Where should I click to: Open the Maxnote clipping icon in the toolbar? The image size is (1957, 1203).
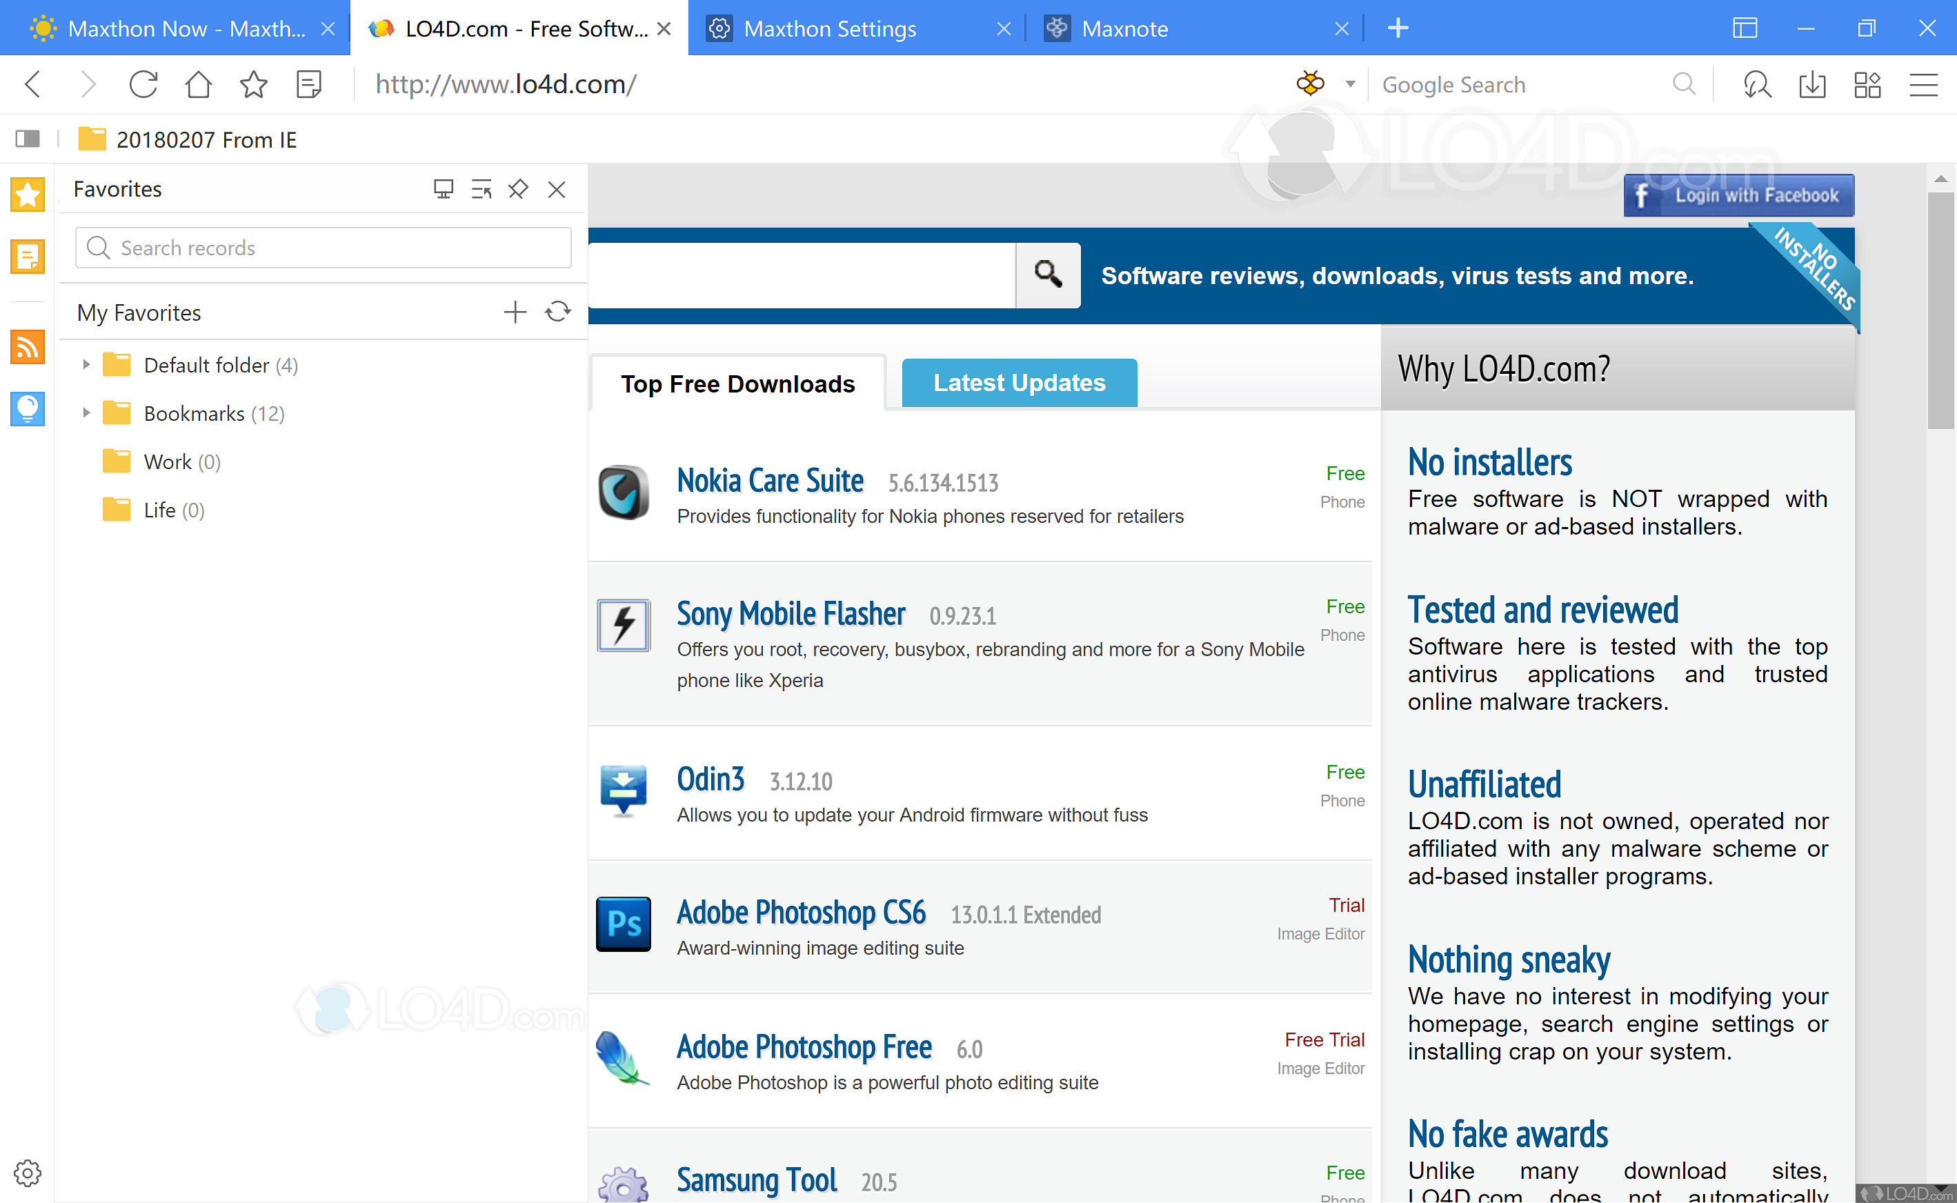click(308, 83)
